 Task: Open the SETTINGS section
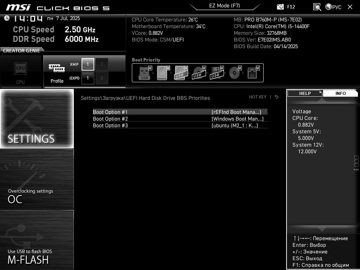37,119
